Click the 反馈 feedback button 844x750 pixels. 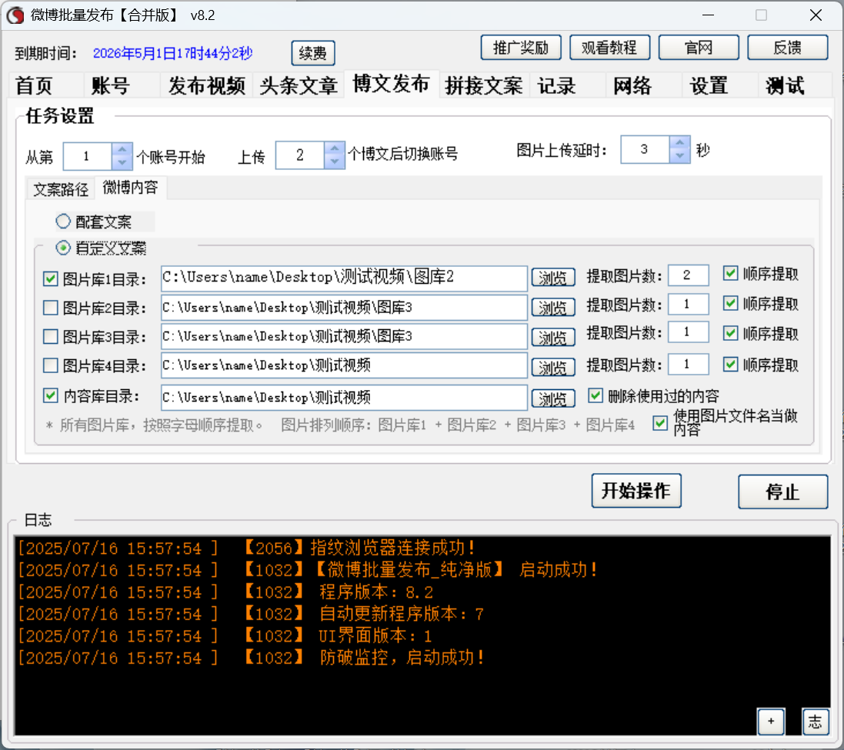[x=787, y=48]
